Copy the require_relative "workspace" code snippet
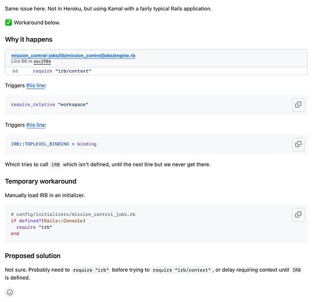 [x=298, y=104]
